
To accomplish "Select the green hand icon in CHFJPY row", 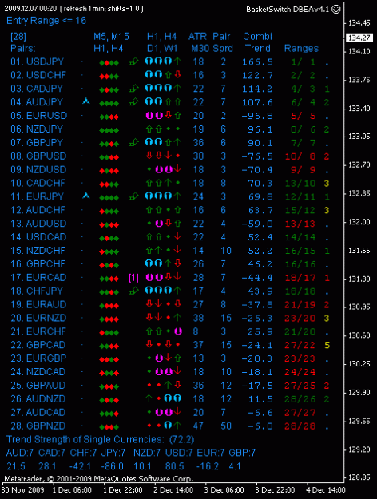I will pos(134,291).
